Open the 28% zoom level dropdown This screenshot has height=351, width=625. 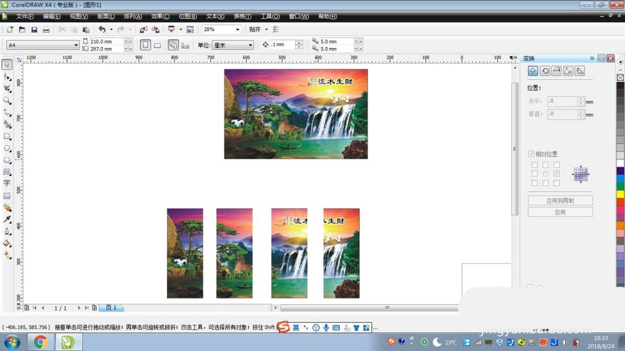tap(237, 29)
